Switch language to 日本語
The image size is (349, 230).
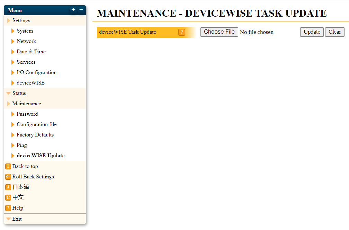tap(21, 187)
